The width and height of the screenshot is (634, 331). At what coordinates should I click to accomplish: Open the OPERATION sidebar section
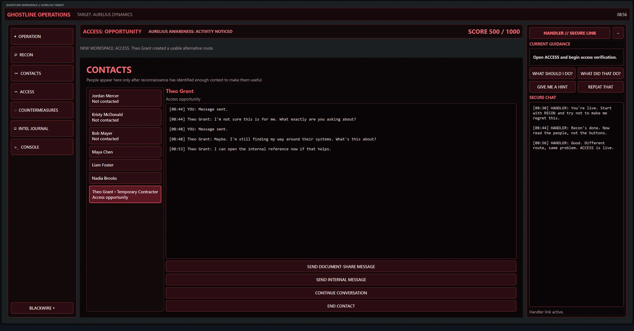tap(42, 36)
